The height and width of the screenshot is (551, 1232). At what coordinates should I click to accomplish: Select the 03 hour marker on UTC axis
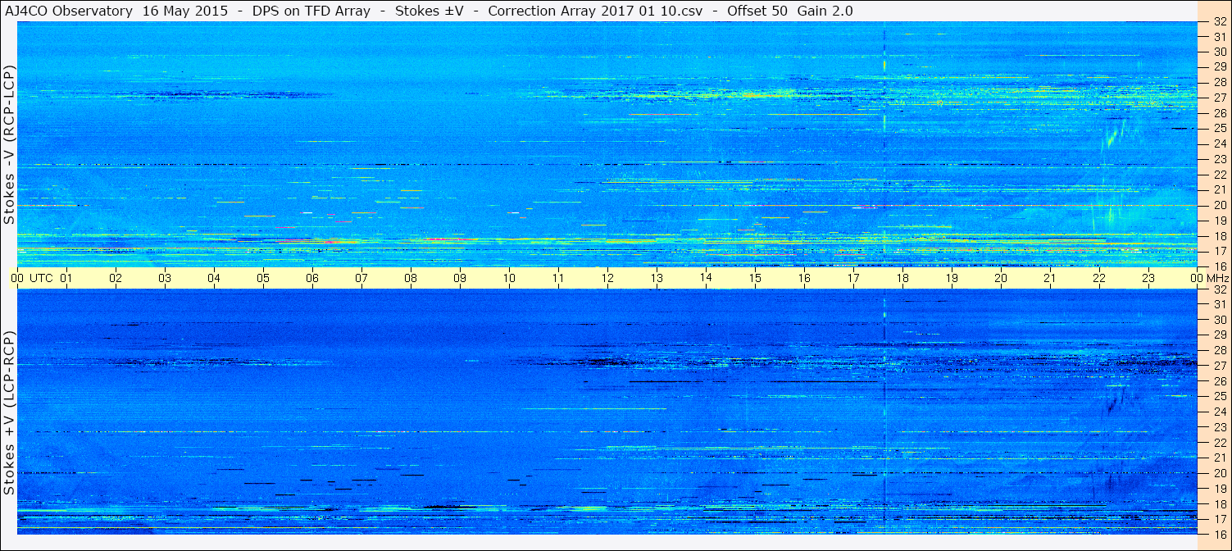[165, 278]
